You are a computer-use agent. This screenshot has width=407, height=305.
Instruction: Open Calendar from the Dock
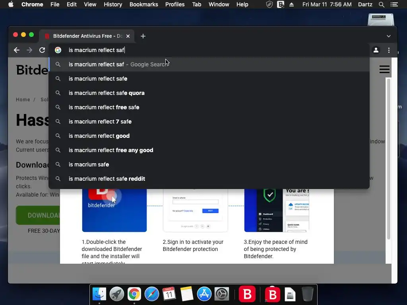169,294
